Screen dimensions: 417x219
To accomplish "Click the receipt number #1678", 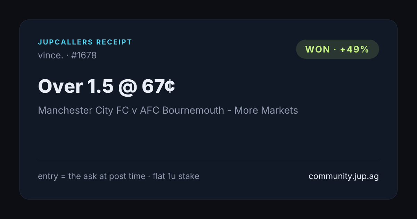I will [x=84, y=55].
